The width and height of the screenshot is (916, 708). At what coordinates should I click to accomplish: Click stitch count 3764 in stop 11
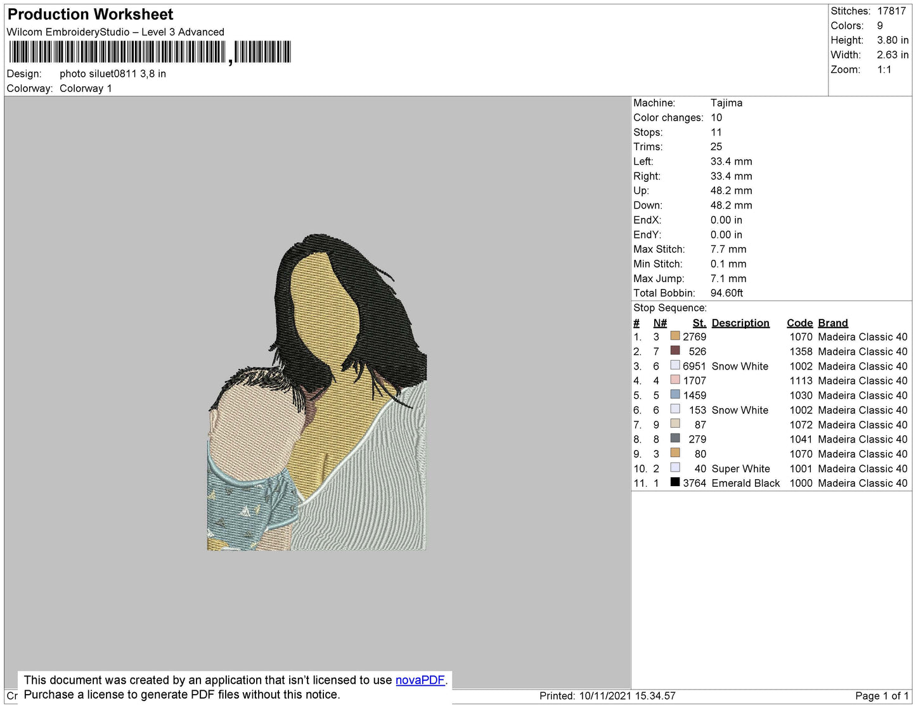[x=694, y=484]
